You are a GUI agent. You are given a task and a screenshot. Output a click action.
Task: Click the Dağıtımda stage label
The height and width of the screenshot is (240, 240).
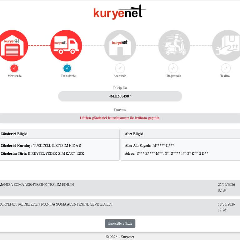(174, 76)
